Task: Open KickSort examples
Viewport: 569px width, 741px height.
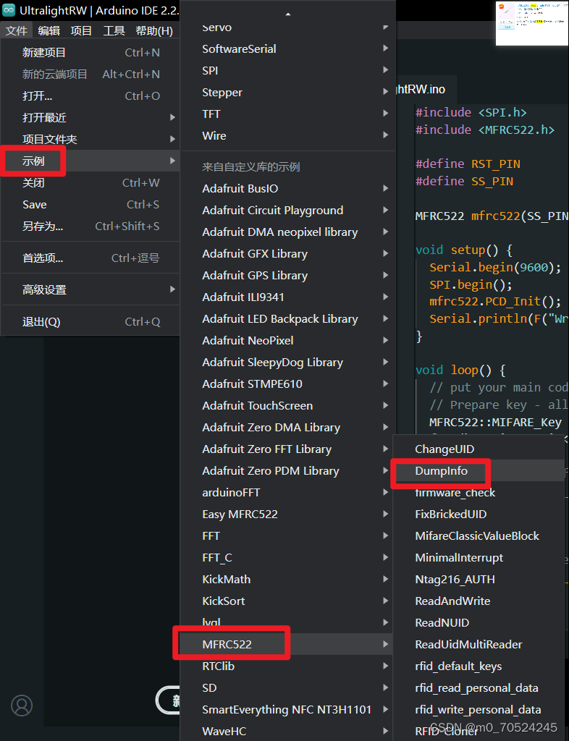Action: [x=288, y=601]
